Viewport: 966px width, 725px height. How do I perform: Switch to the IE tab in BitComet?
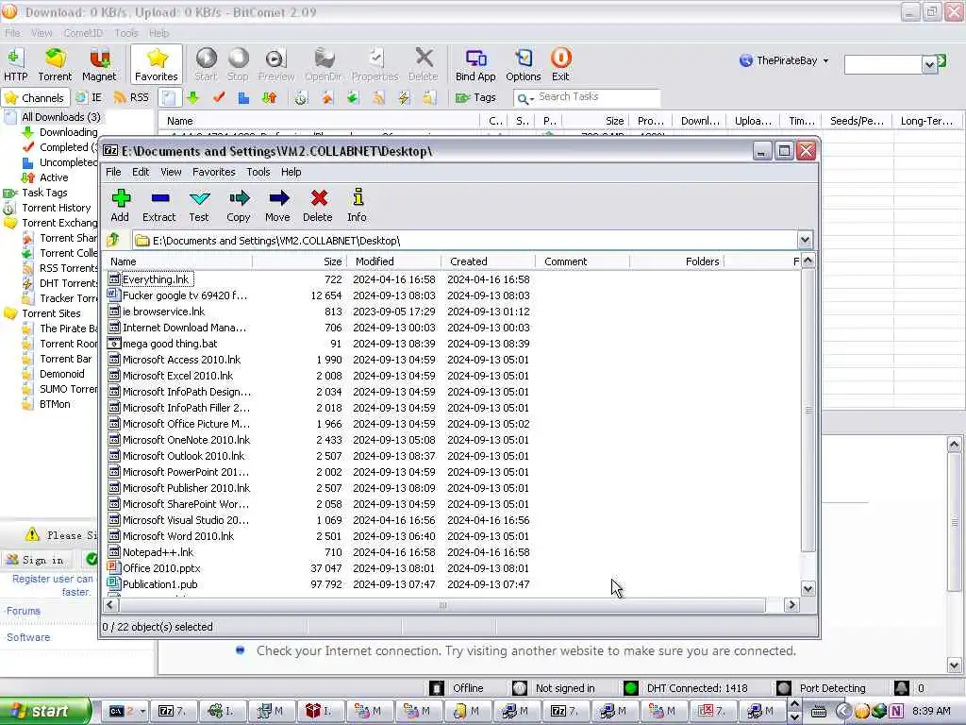tap(89, 97)
